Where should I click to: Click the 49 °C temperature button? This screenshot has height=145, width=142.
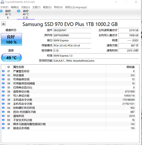pos(11,58)
